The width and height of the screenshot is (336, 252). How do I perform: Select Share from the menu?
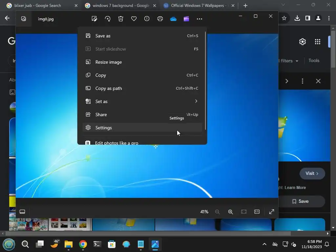142,115
